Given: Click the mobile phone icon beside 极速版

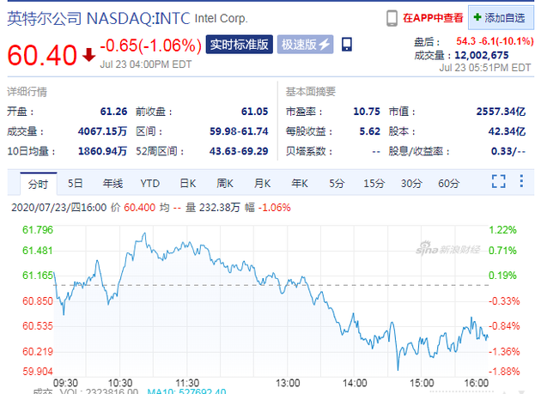Looking at the screenshot, I should 347,45.
